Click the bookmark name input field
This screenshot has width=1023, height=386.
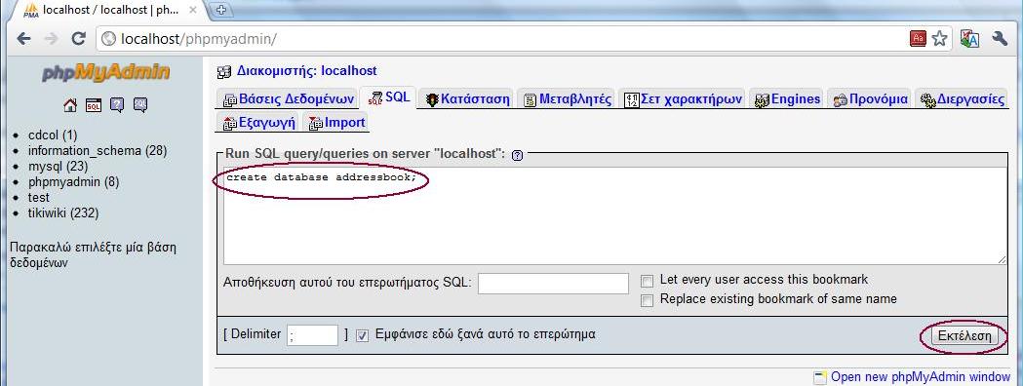coord(553,284)
